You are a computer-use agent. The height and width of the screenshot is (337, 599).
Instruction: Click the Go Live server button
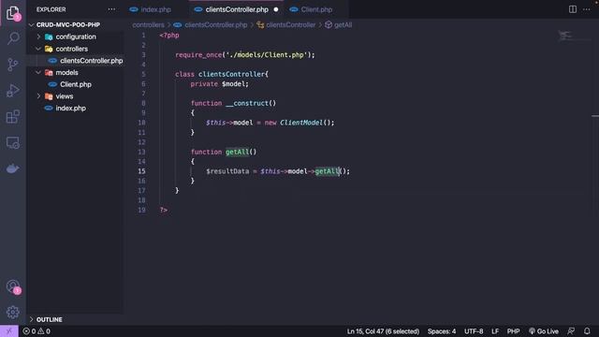pos(544,331)
